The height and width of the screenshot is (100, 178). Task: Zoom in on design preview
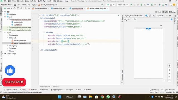(169, 70)
